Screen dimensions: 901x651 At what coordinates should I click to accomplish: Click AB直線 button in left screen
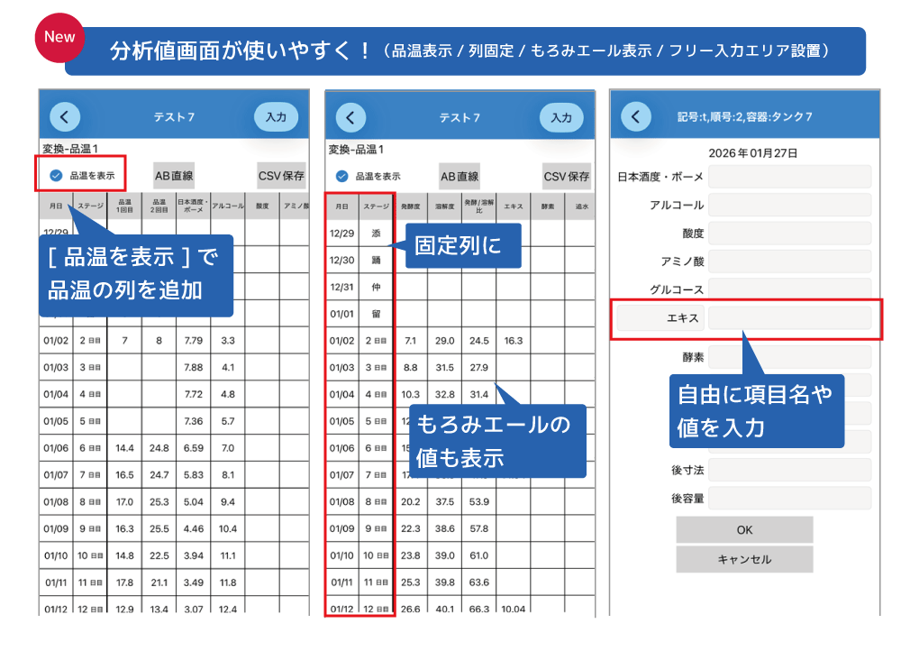(x=174, y=176)
